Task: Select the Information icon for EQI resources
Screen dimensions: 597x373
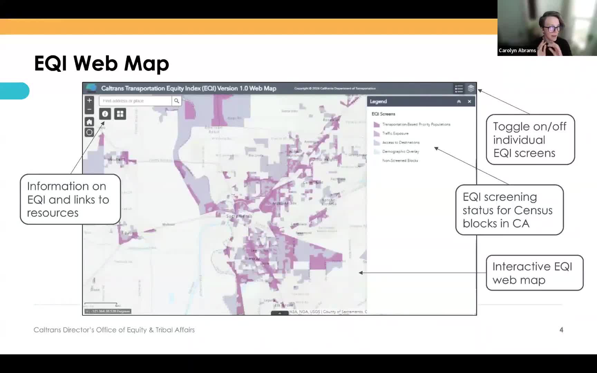Action: [x=105, y=114]
